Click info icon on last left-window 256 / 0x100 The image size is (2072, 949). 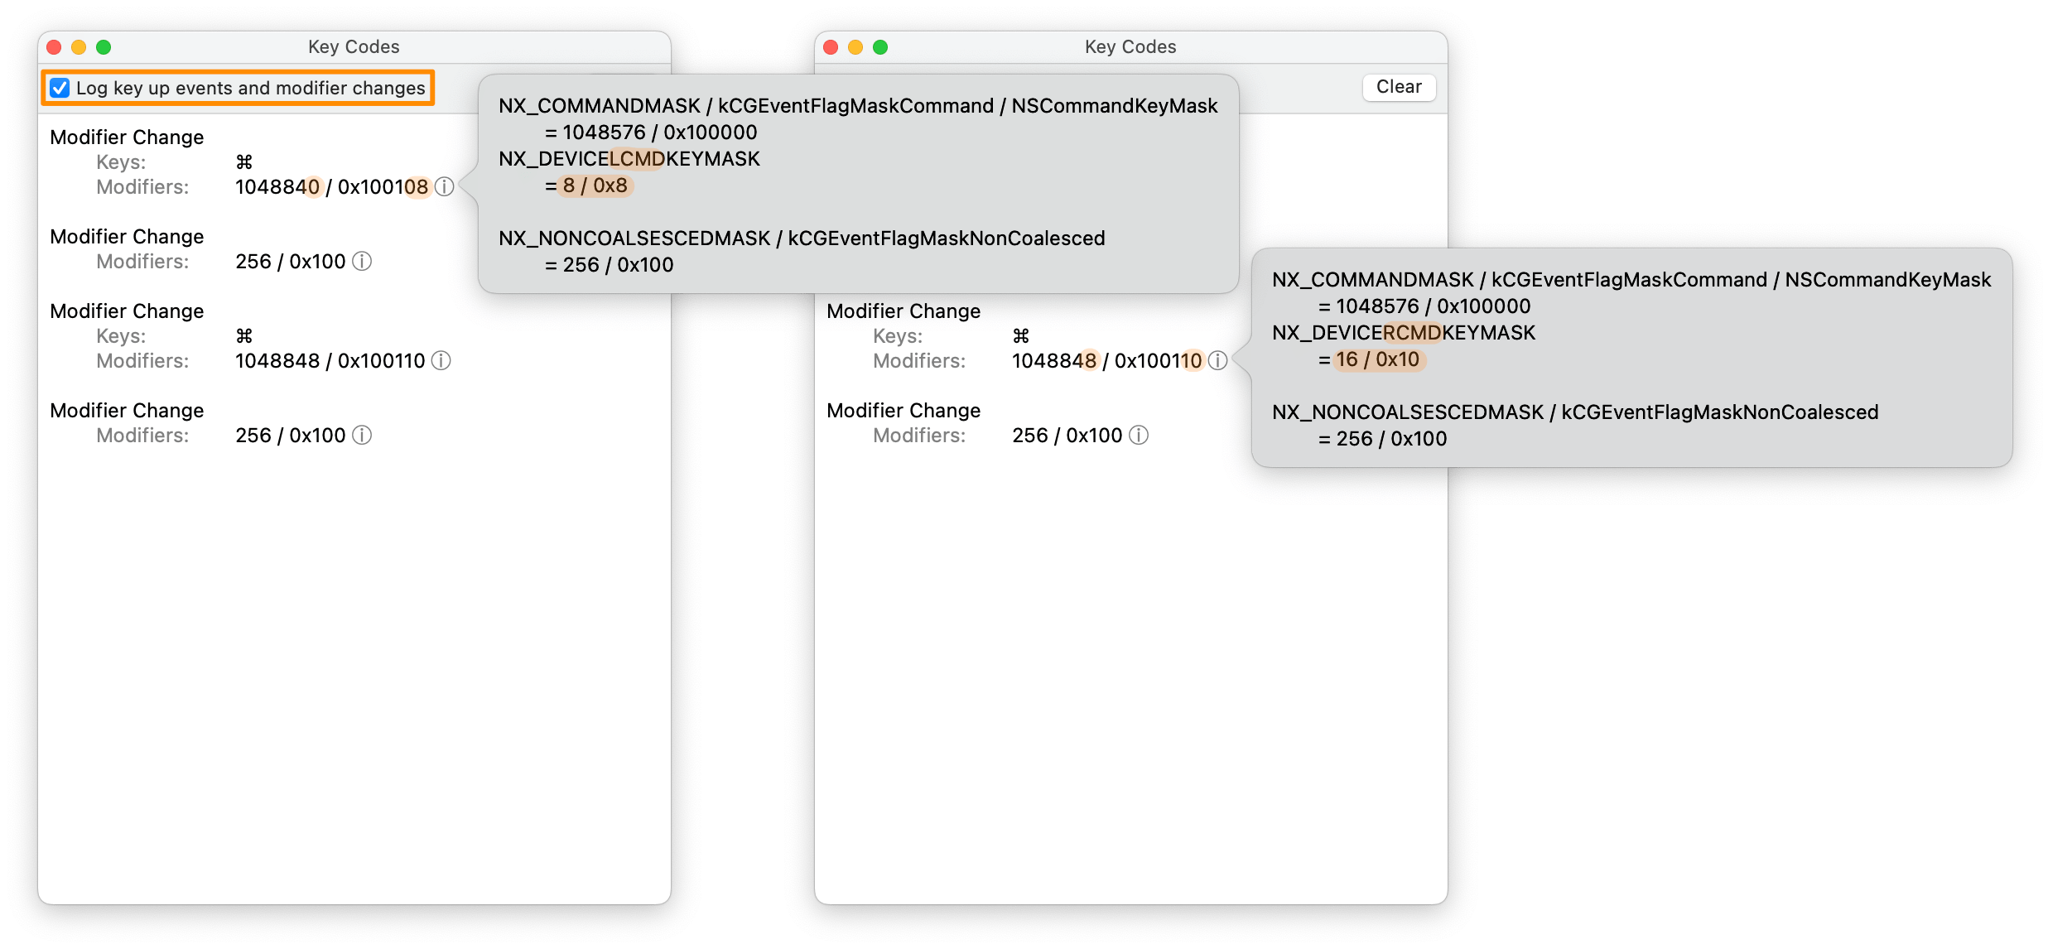362,436
